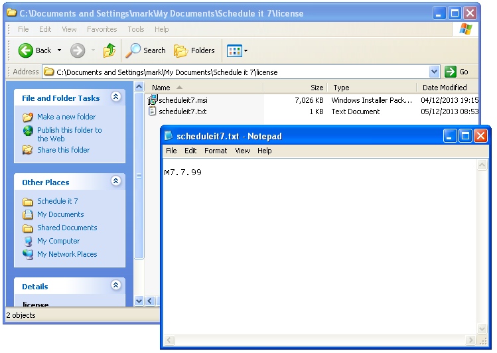
Task: Click Publish this folder to the Web
Action: (x=70, y=134)
